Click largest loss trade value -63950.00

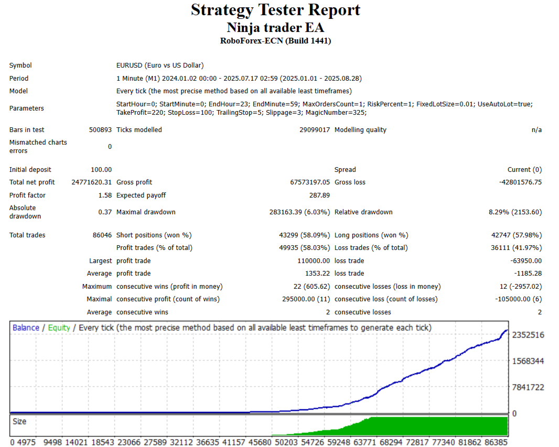click(x=526, y=261)
